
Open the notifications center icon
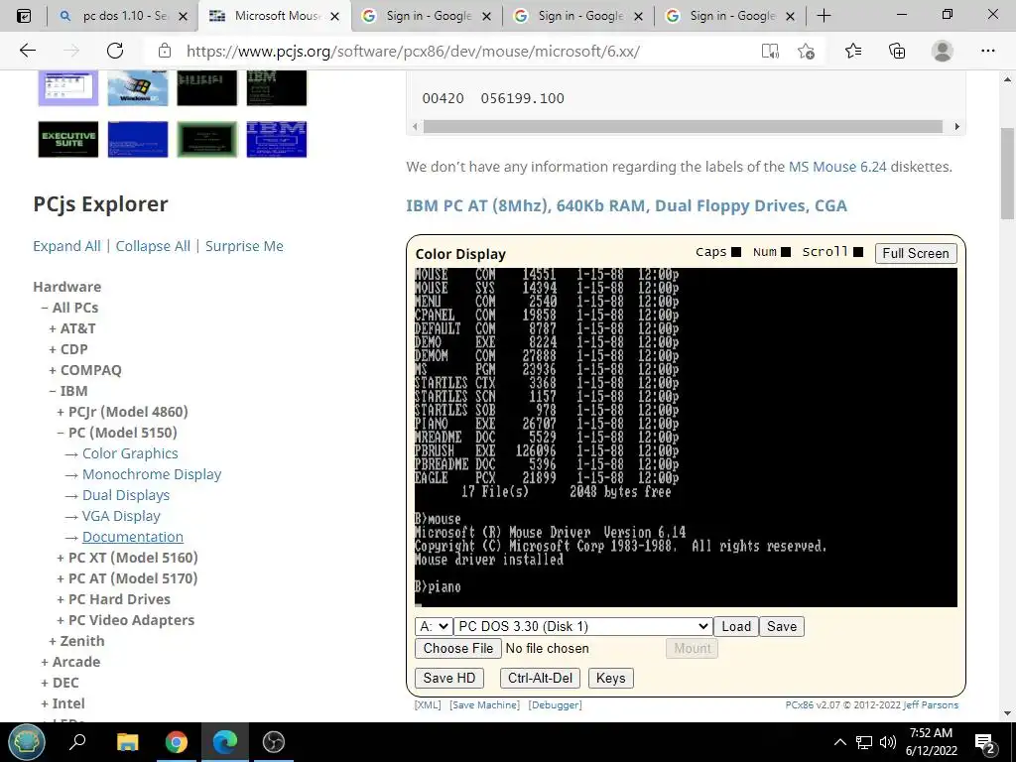[x=985, y=743]
